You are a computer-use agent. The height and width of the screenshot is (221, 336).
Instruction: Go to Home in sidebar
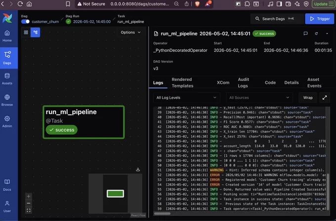coord(7,36)
